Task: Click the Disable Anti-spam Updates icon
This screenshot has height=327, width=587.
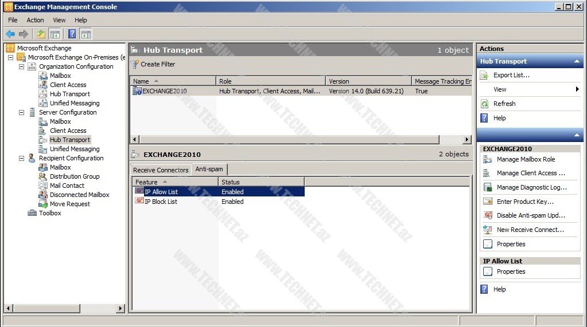Action: [488, 215]
